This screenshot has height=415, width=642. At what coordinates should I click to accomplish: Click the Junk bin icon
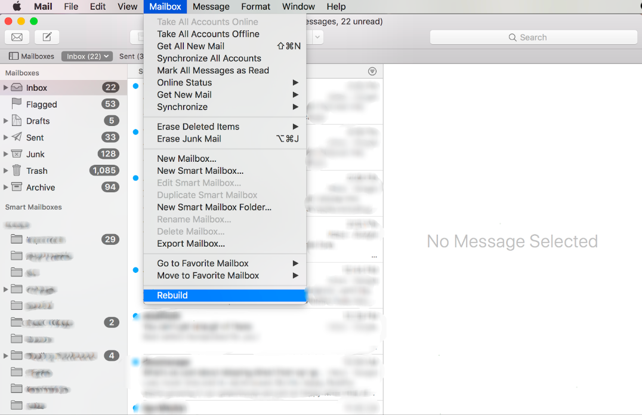(x=17, y=154)
